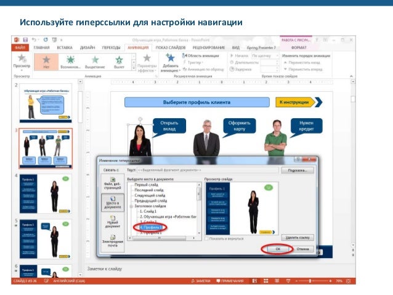
Task: Click 'Переместить вперед' reorder button
Action: coord(303,69)
